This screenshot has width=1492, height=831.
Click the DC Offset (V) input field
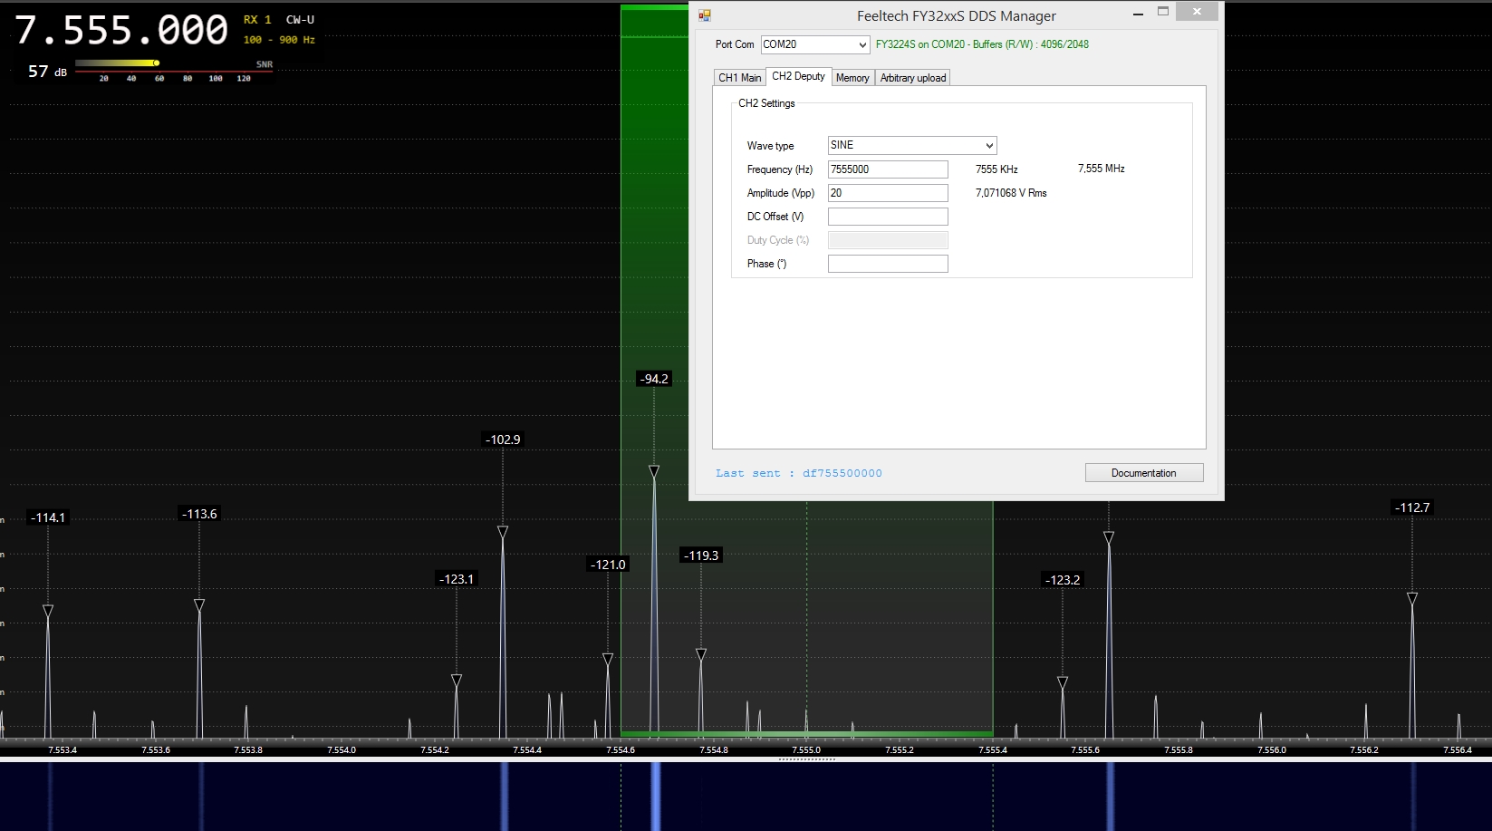(888, 217)
